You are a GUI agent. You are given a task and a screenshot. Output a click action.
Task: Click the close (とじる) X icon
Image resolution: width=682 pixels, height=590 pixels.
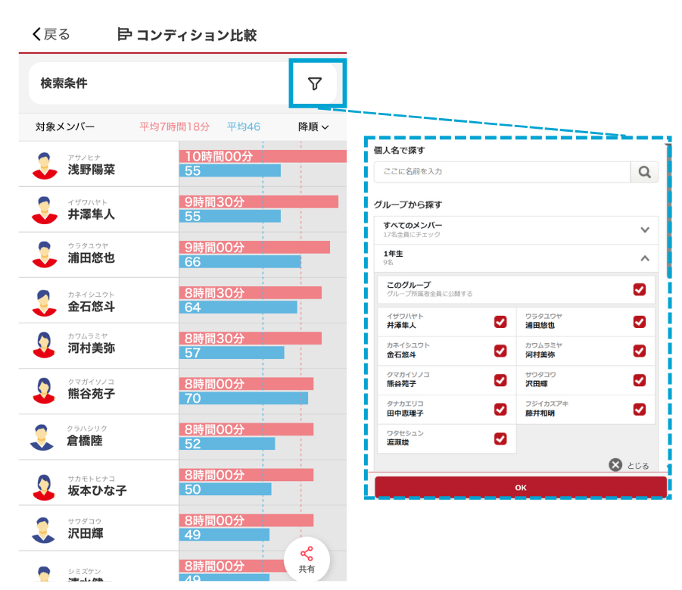pyautogui.click(x=615, y=465)
